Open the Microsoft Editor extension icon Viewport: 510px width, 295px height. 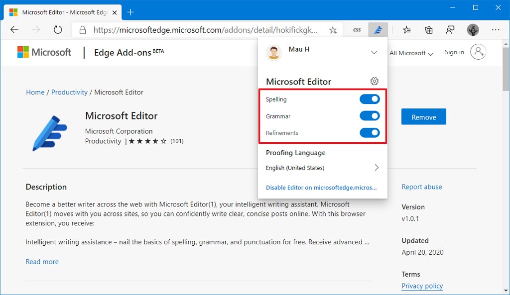point(378,30)
